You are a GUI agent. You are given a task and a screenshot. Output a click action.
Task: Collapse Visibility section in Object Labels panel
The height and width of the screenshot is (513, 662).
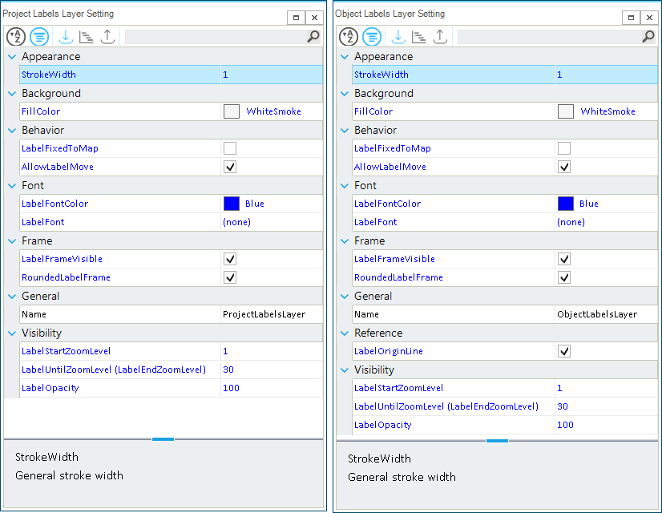pyautogui.click(x=345, y=370)
